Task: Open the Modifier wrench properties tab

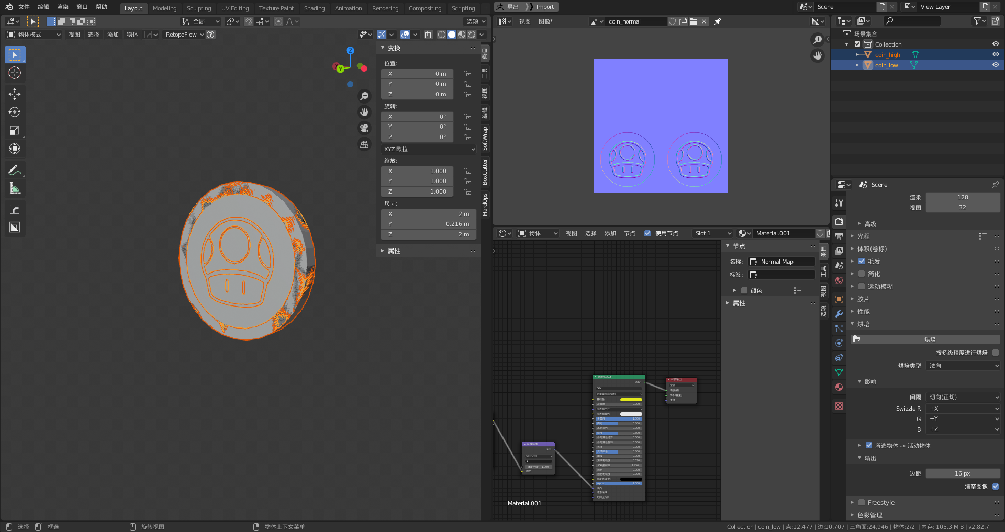Action: [839, 314]
